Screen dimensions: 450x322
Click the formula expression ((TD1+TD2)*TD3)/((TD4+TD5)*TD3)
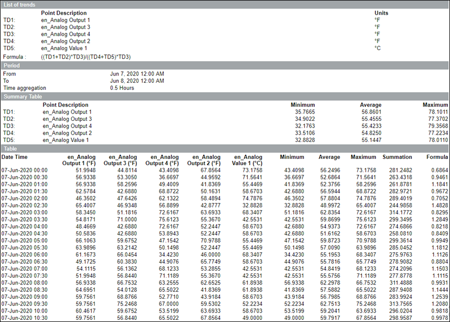click(x=86, y=56)
